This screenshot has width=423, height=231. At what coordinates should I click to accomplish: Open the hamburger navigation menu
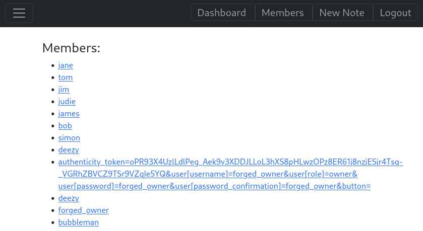pyautogui.click(x=19, y=13)
